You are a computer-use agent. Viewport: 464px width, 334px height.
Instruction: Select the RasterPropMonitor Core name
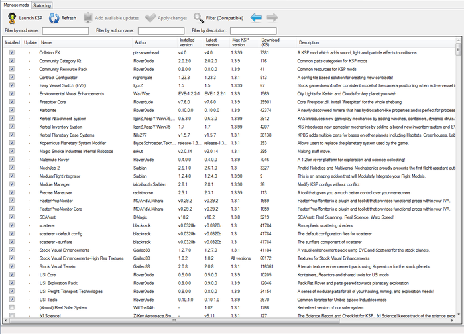click(x=61, y=209)
